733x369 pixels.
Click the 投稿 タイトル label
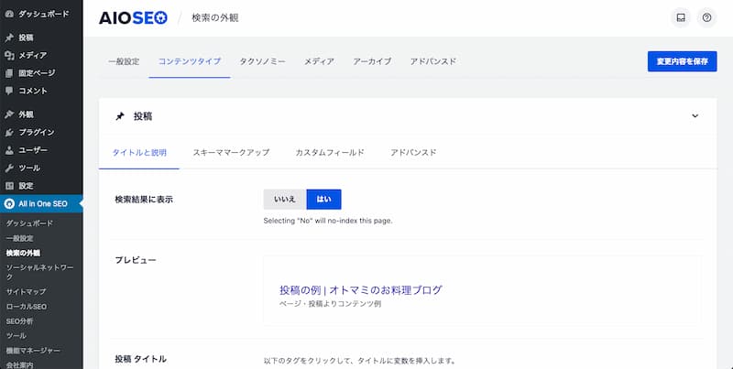tap(141, 359)
